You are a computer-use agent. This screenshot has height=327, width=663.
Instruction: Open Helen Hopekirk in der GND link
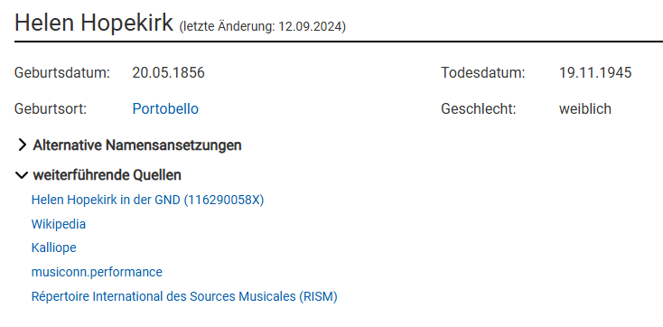pos(147,200)
